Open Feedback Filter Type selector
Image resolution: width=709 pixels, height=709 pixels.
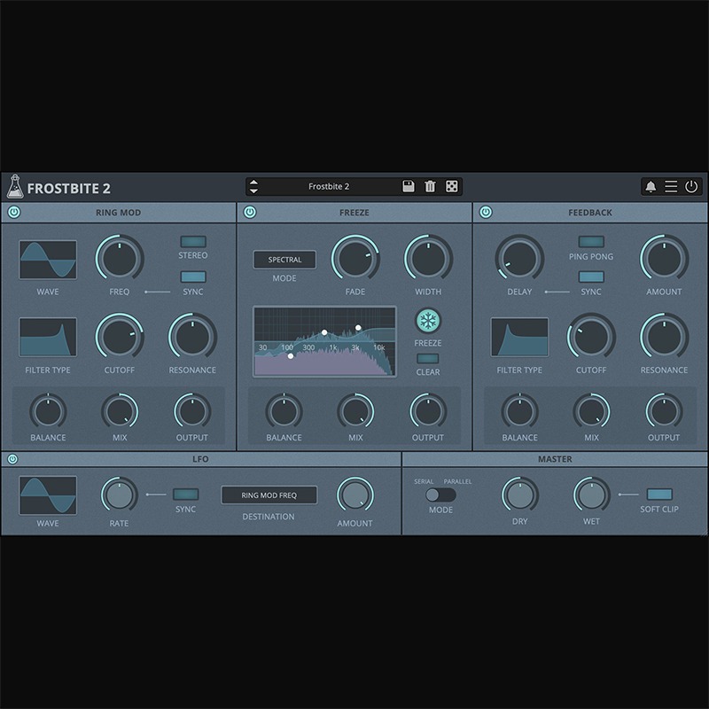point(519,338)
